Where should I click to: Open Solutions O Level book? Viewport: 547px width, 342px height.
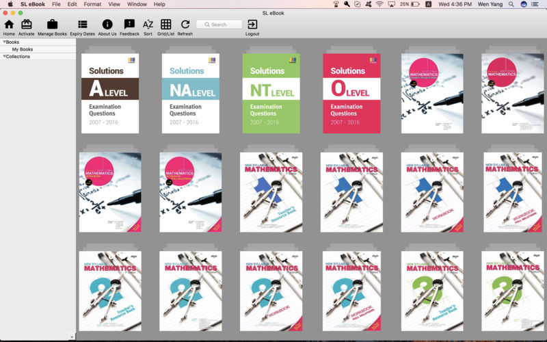coord(351,93)
